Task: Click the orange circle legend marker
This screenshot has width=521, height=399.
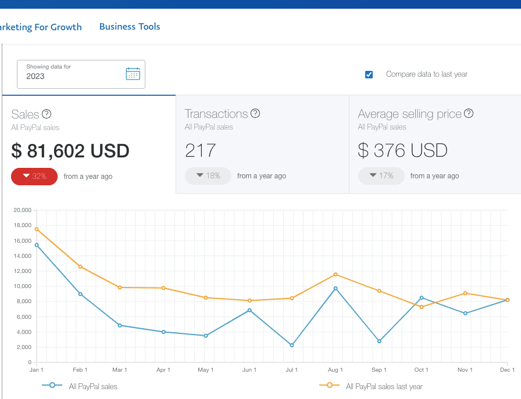Action: click(x=329, y=386)
